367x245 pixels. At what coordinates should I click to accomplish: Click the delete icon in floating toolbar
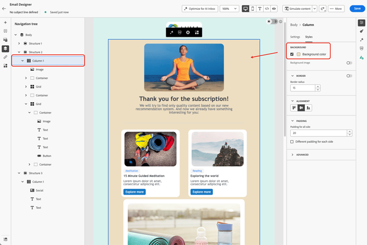tap(188, 33)
